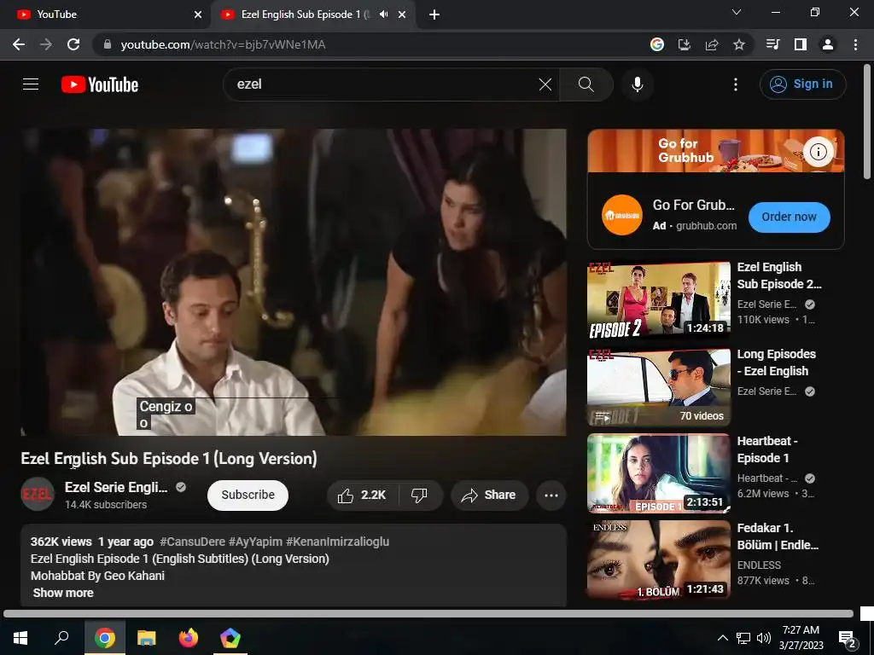
Task: Click the browser forward arrow
Action: pos(46,44)
